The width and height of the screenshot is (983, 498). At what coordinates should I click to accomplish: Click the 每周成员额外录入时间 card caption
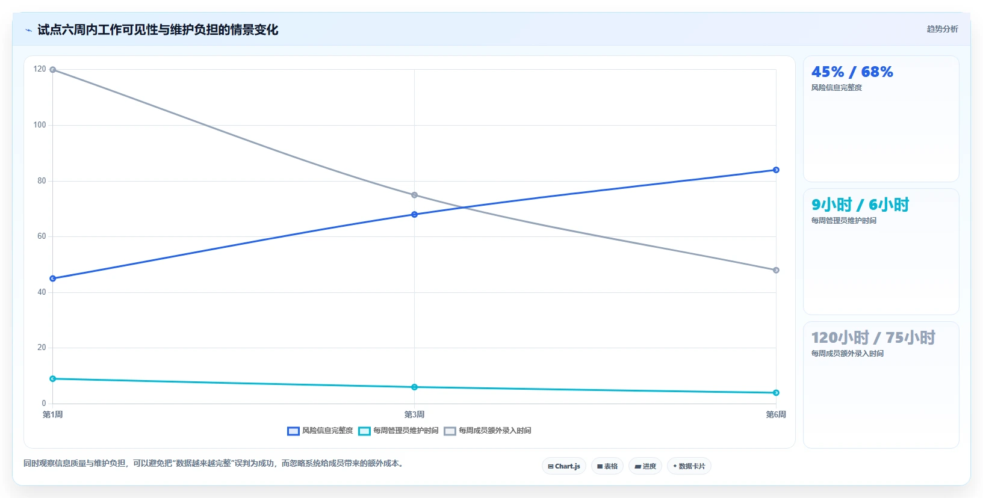tap(848, 354)
